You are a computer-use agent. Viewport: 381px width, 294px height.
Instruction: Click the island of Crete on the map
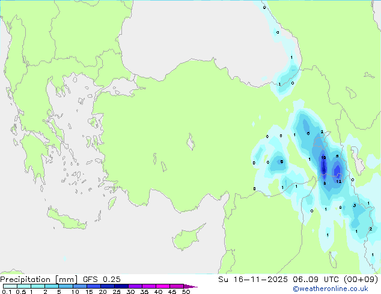point(66,219)
